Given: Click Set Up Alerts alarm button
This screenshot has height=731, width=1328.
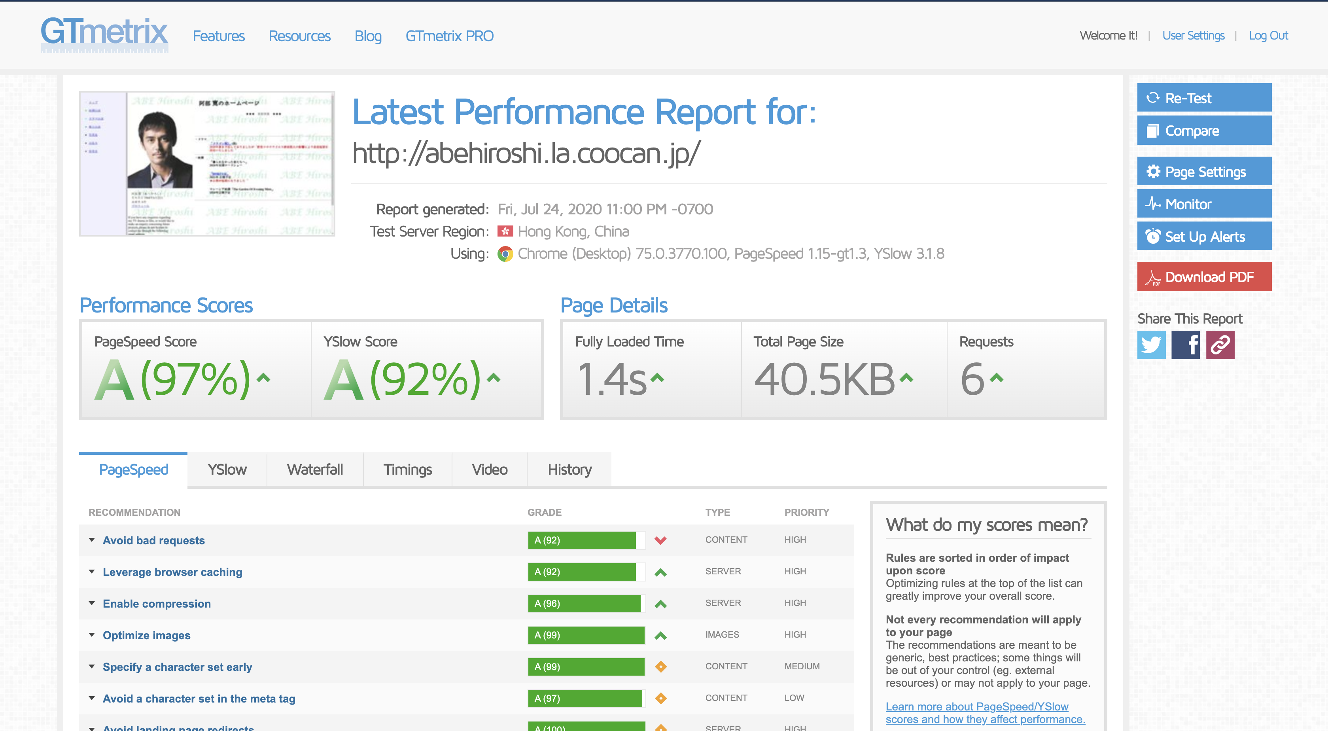Looking at the screenshot, I should point(1204,237).
